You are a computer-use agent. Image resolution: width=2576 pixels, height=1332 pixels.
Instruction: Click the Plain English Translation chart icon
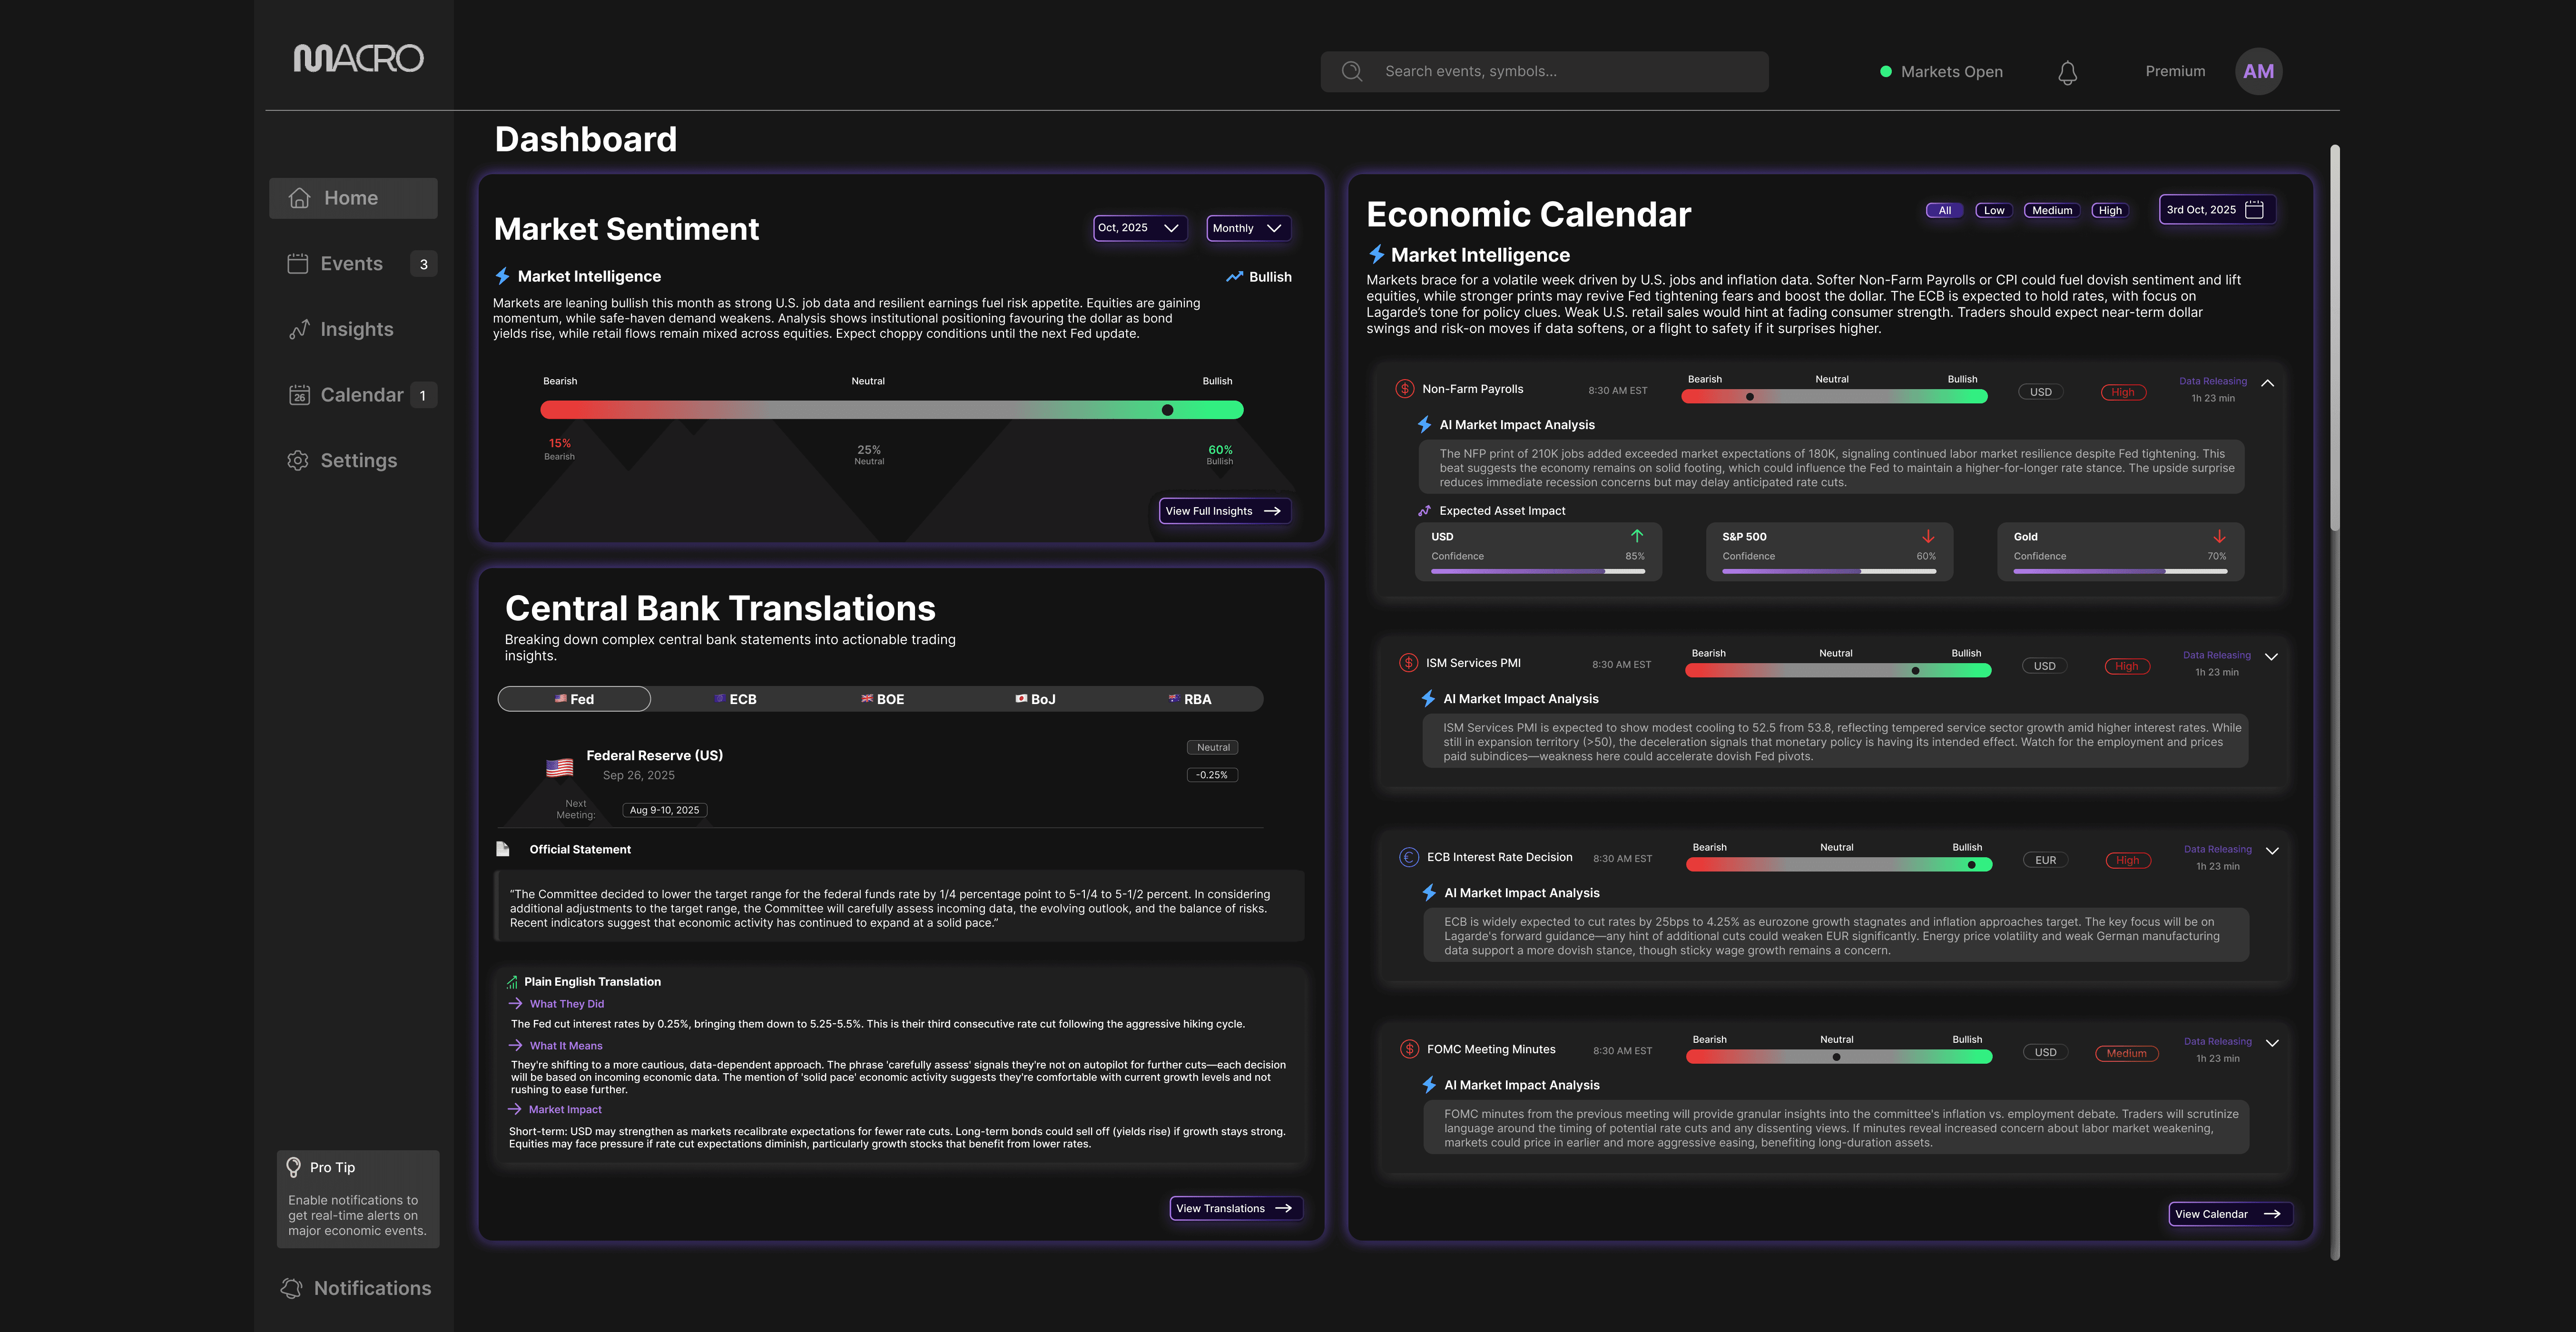point(512,982)
